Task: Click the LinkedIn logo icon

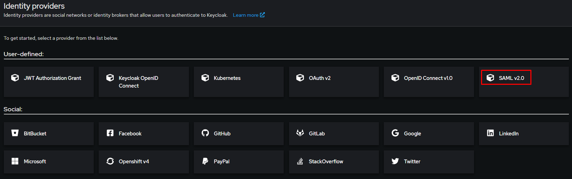Action: click(x=490, y=133)
